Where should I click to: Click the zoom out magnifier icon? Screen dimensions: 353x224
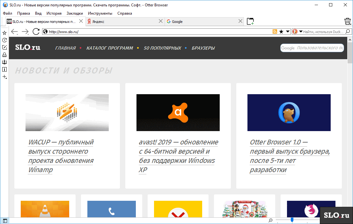point(271,220)
